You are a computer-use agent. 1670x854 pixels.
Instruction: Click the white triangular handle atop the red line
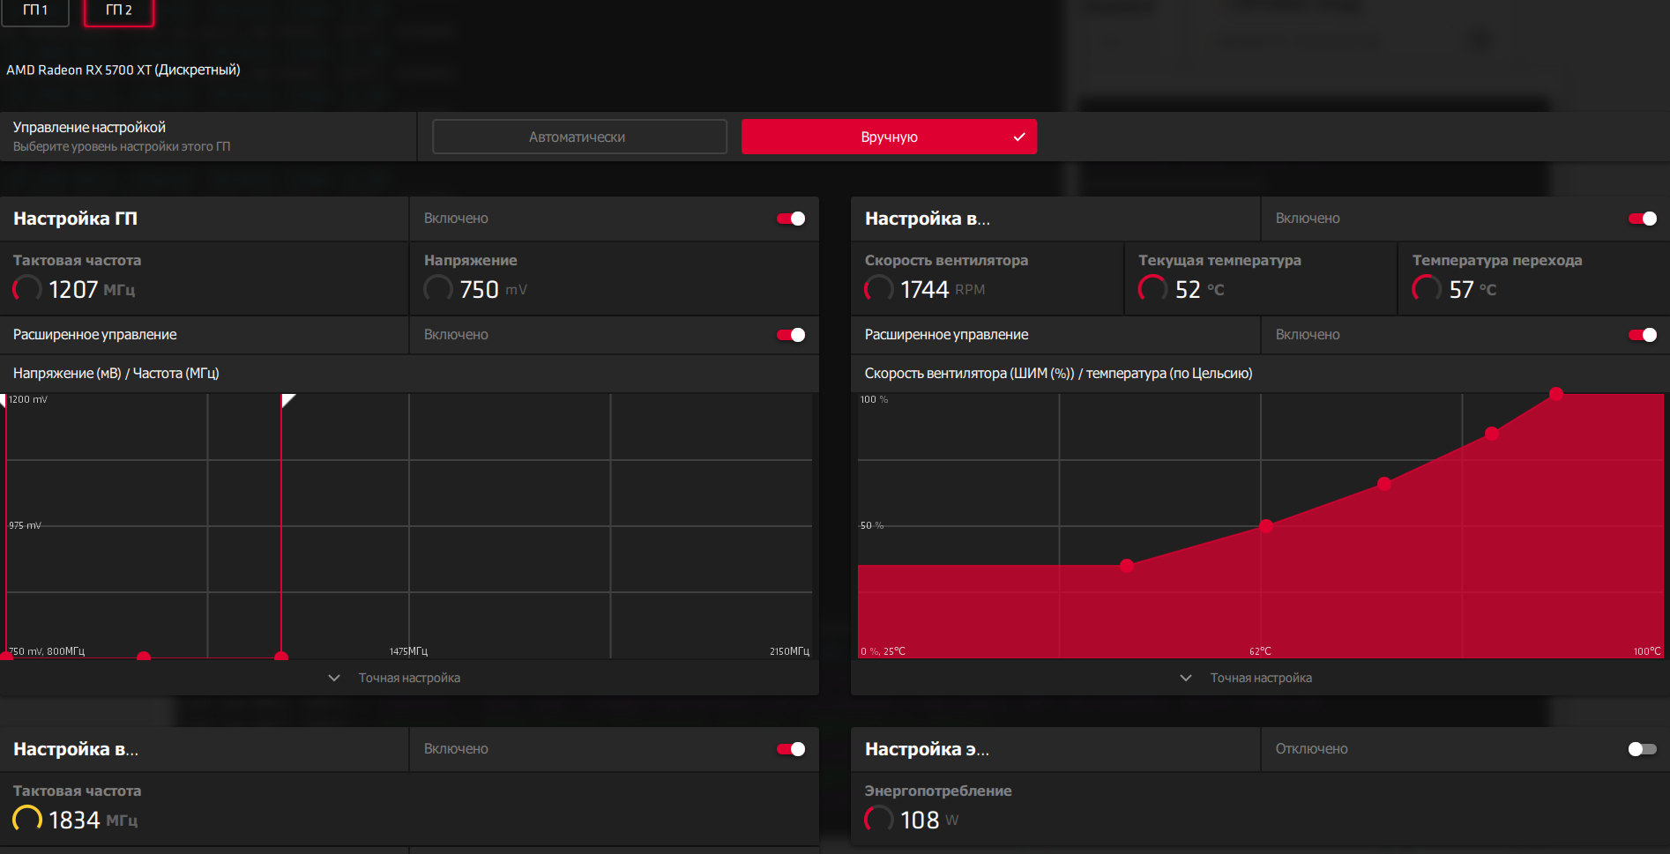(287, 400)
